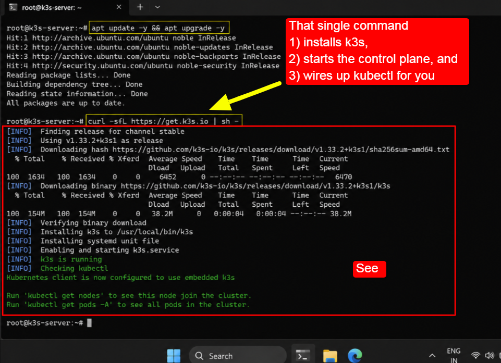
Task: Click the 'curl -sfL https://get.k3s.io | sh -' command
Action: 164,121
